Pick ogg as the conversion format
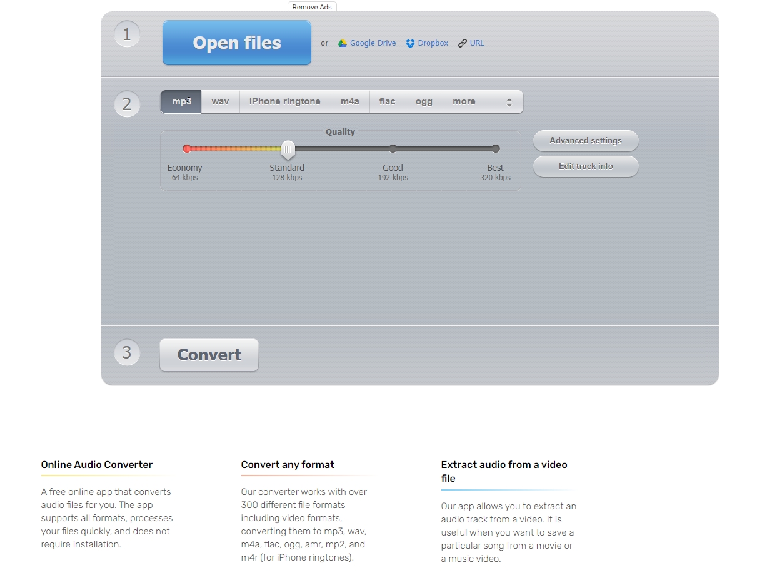 424,101
